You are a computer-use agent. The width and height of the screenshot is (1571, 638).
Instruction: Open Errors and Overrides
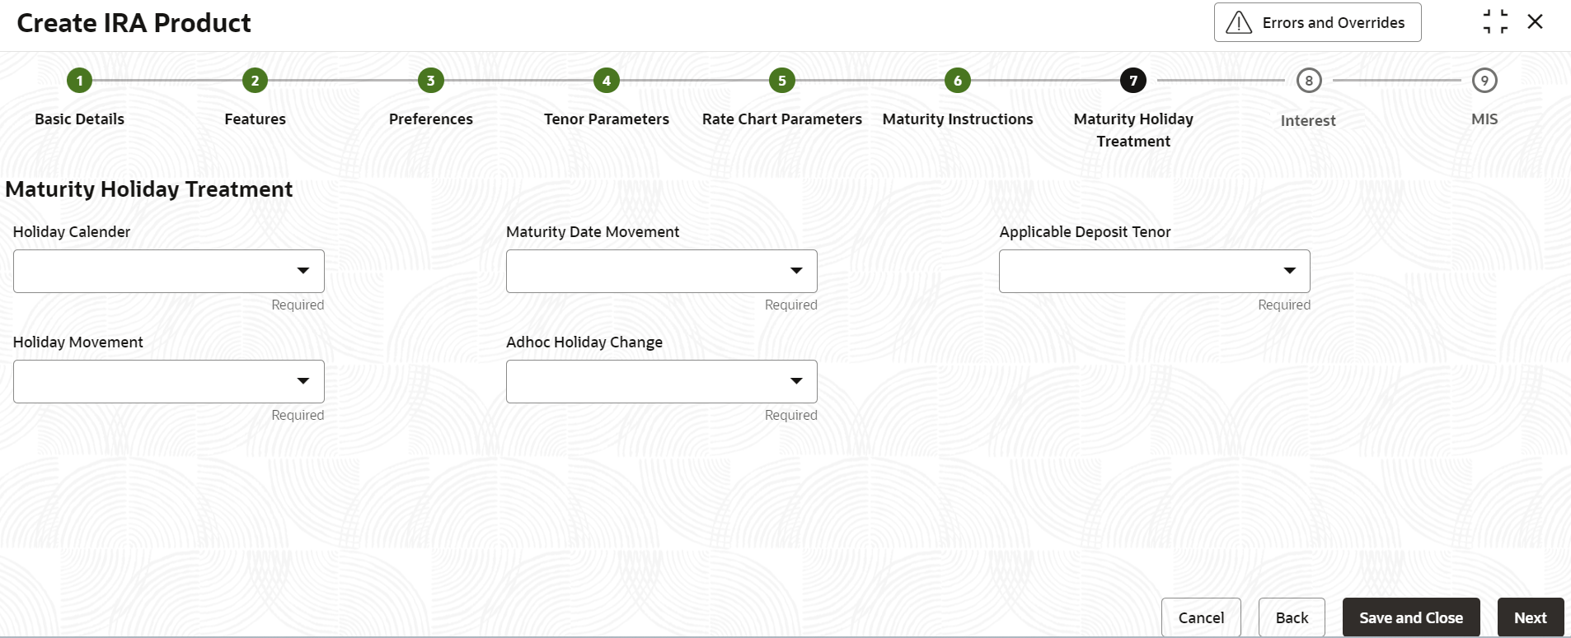[x=1317, y=22]
